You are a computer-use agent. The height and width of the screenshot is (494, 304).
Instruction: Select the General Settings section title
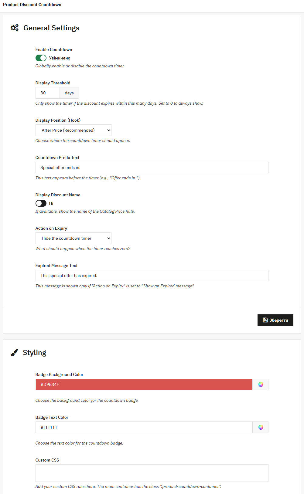click(51, 28)
